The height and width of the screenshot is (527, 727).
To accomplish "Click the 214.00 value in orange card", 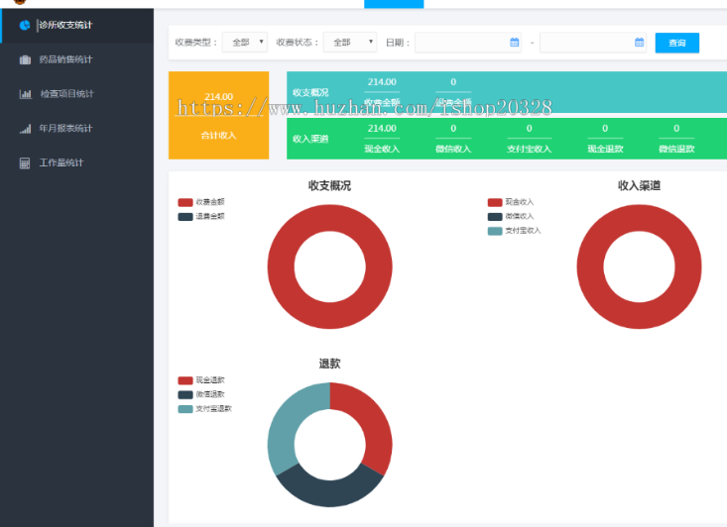I will click(219, 97).
